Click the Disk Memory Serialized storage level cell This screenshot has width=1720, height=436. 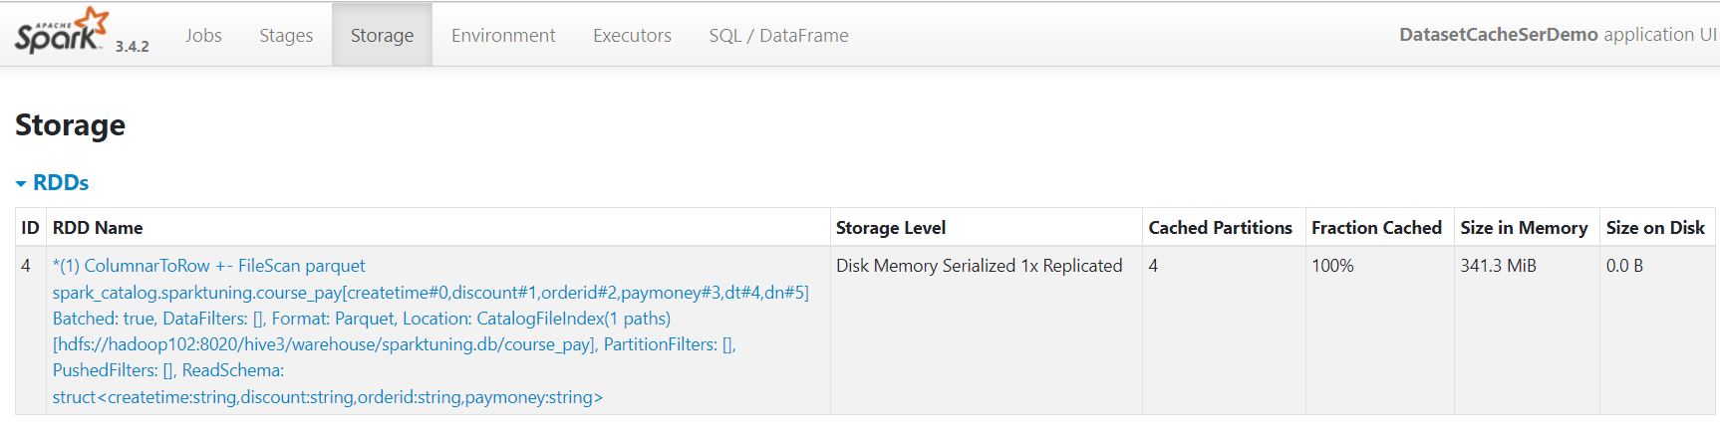(979, 266)
